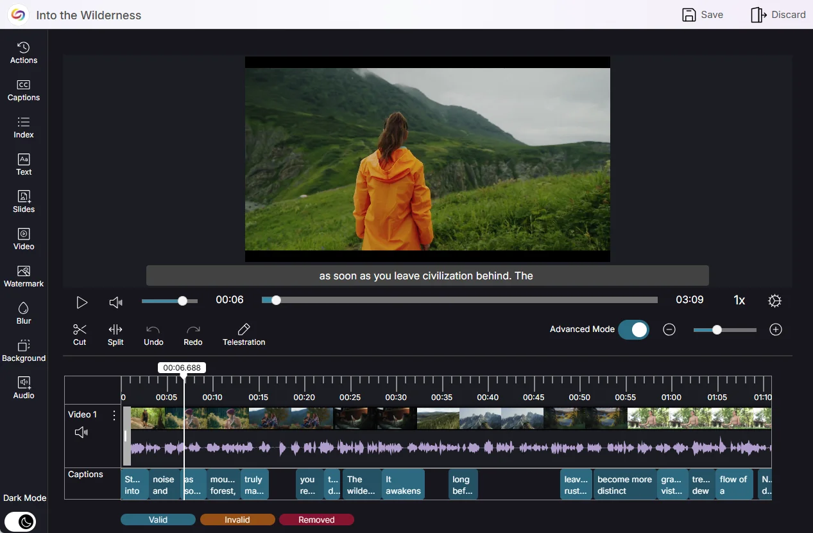Zoom in timeline with plus button
813x533 pixels.
[x=776, y=329]
